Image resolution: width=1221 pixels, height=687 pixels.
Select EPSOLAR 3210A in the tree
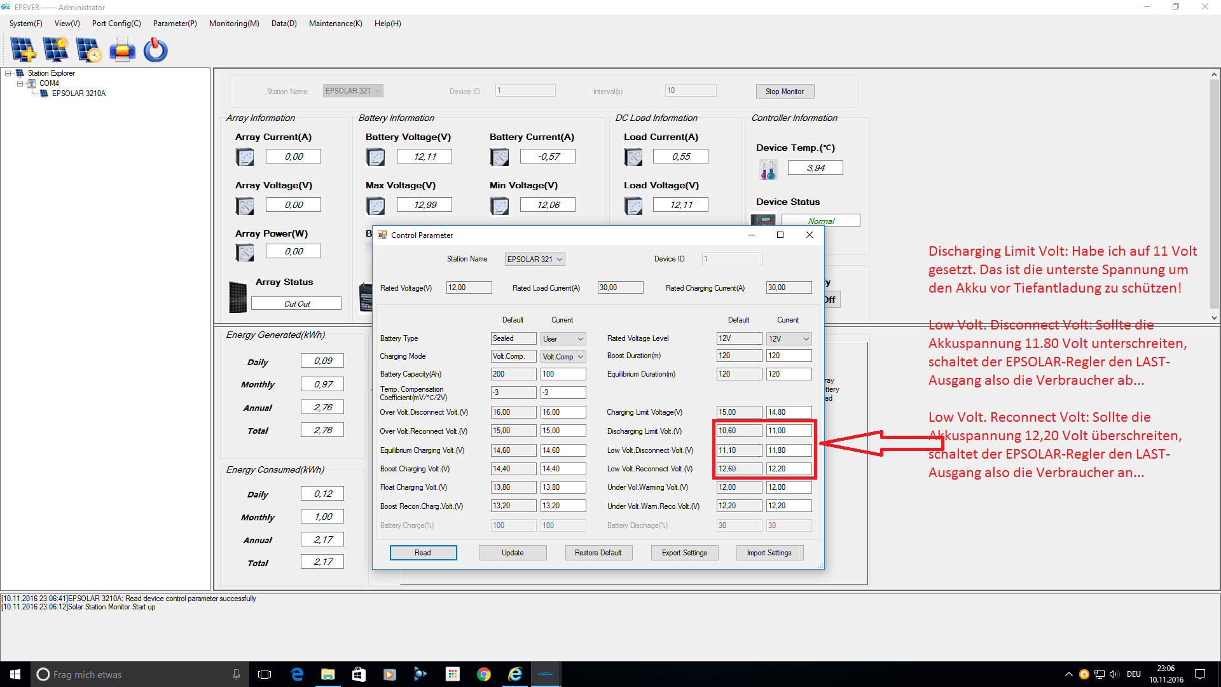79,94
